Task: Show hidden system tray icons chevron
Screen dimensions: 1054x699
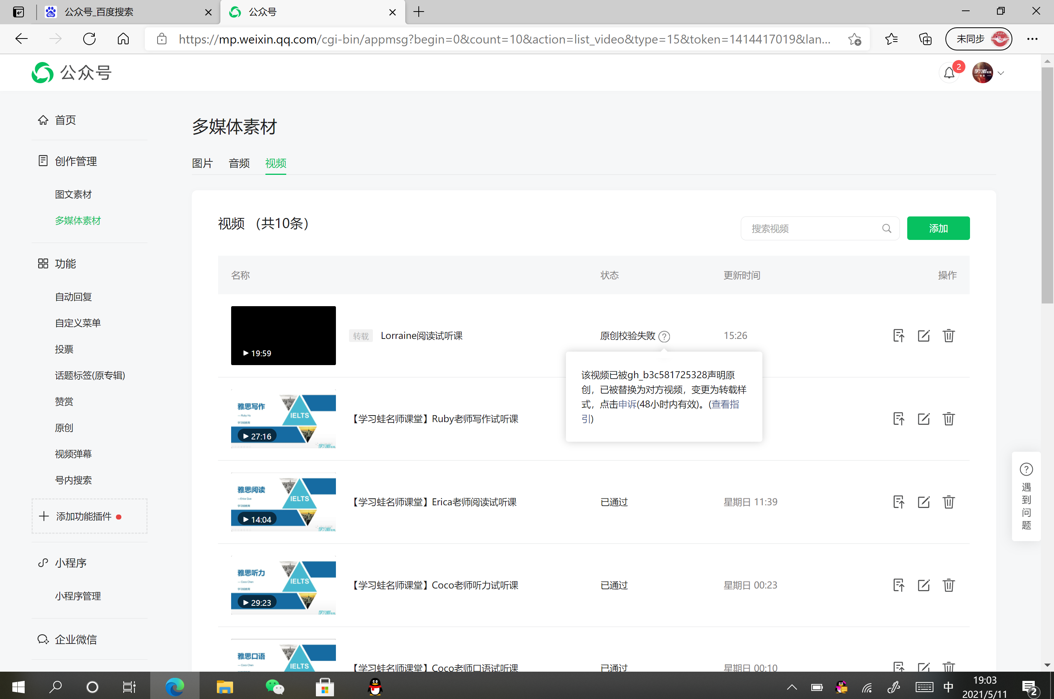Action: (x=791, y=687)
